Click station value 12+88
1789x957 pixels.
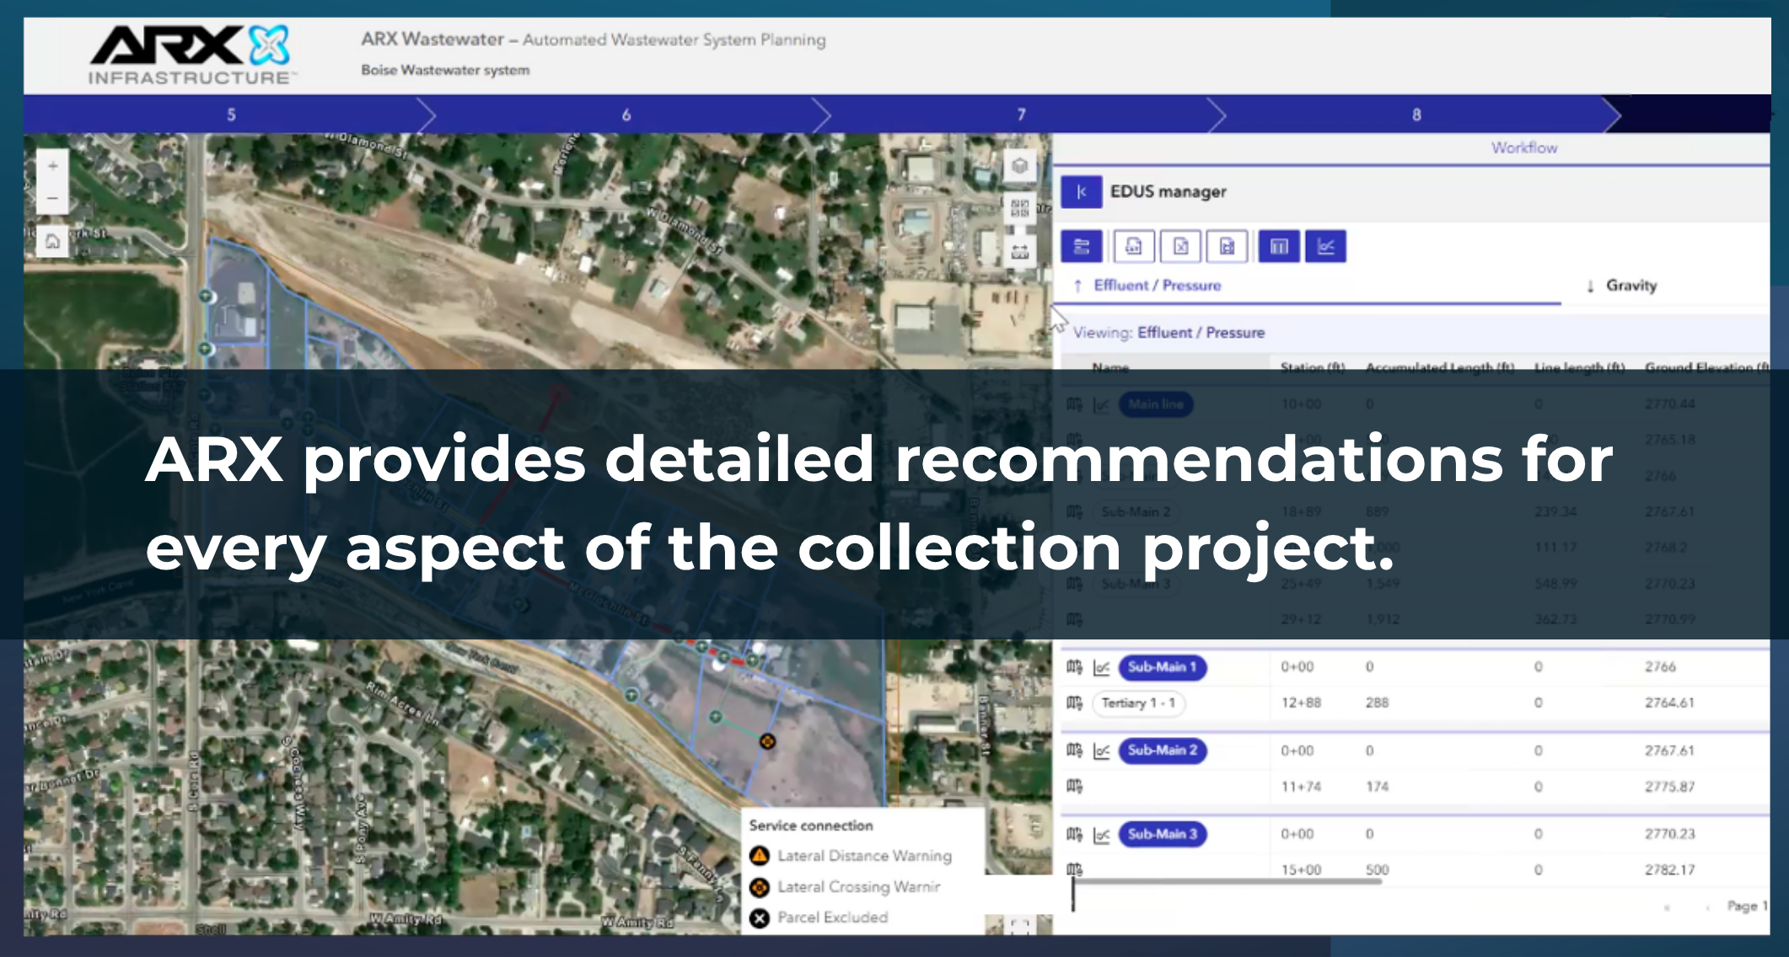click(1299, 703)
